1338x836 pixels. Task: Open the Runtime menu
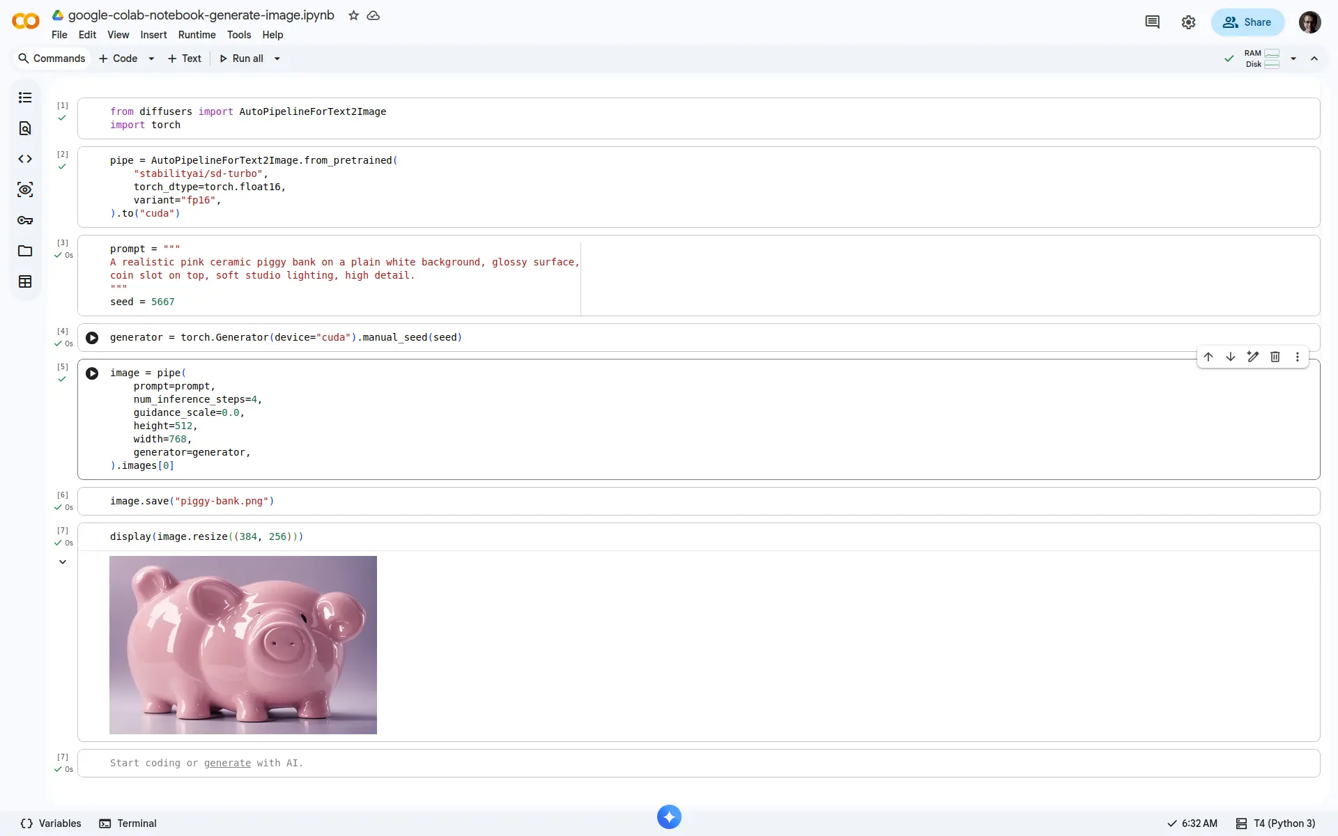coord(197,35)
